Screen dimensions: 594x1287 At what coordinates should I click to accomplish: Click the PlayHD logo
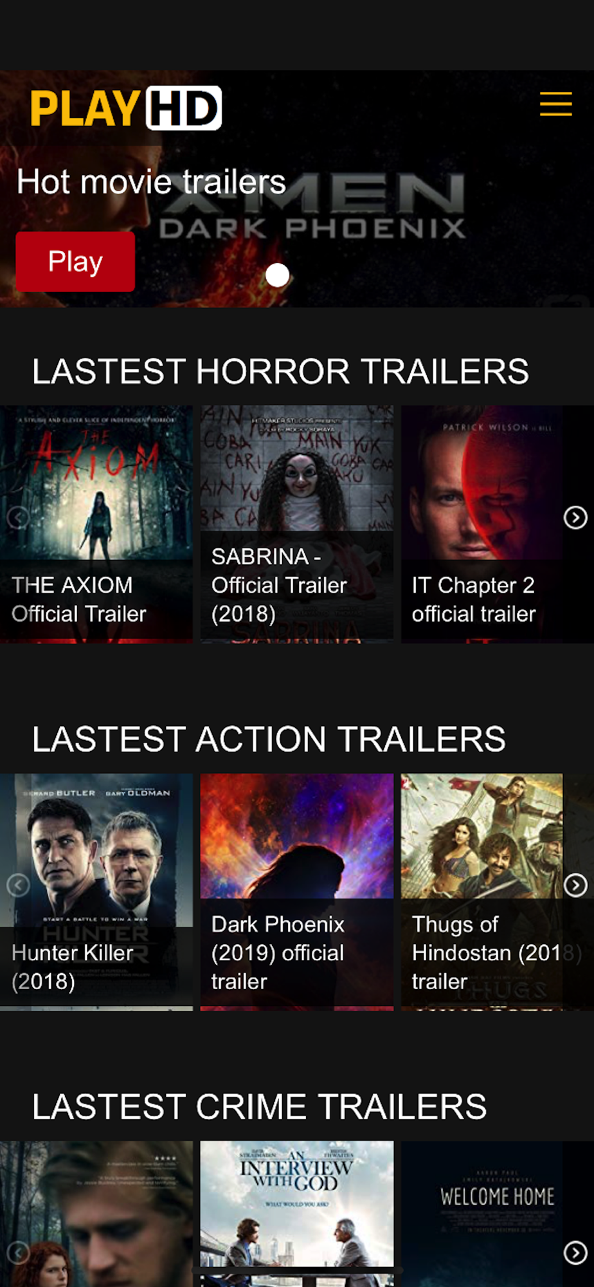[x=126, y=108]
